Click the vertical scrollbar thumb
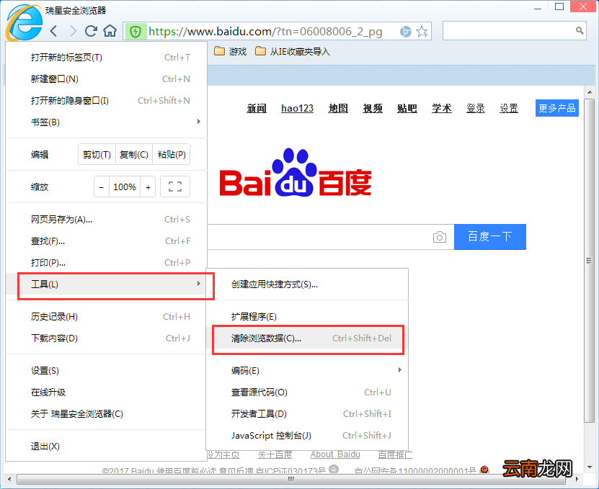Screen dimensions: 599x489 590,260
